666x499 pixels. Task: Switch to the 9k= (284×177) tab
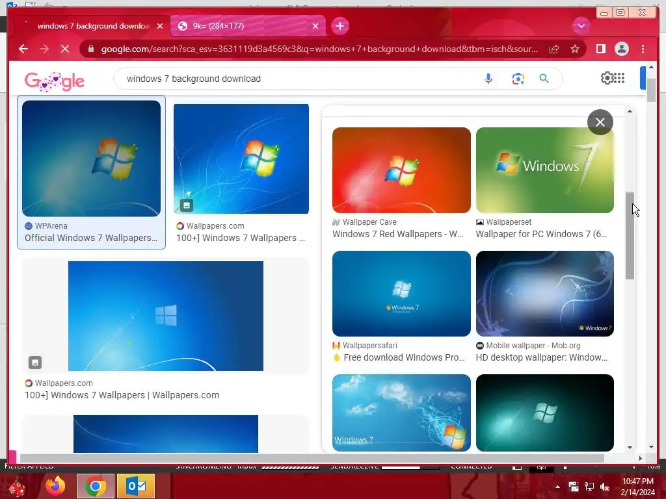point(248,26)
